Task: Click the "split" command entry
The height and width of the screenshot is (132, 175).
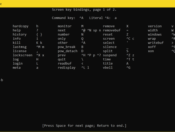Action: [x=108, y=51]
